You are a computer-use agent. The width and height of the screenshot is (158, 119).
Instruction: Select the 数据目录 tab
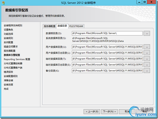(x=62, y=26)
